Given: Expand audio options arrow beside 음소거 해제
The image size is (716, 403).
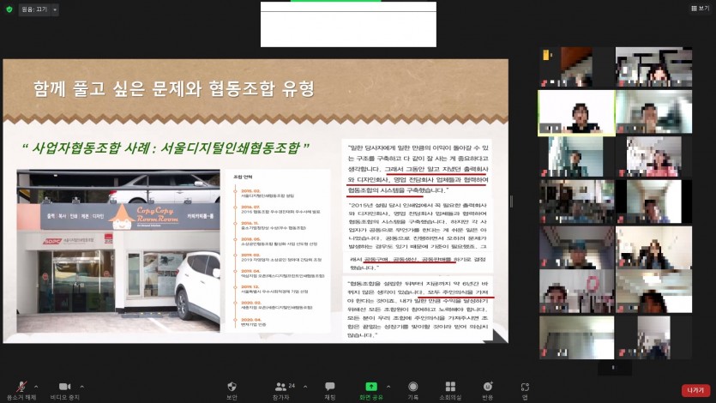Looking at the screenshot, I should (36, 387).
